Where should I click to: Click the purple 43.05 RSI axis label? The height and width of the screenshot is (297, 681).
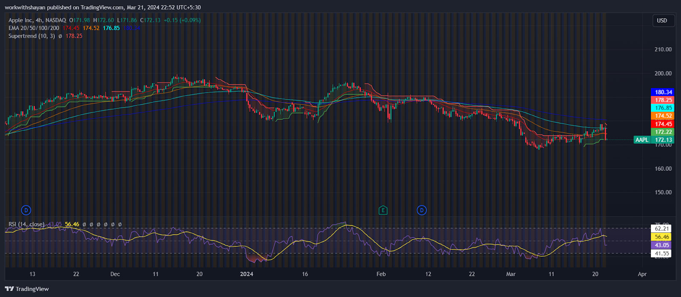click(x=662, y=245)
